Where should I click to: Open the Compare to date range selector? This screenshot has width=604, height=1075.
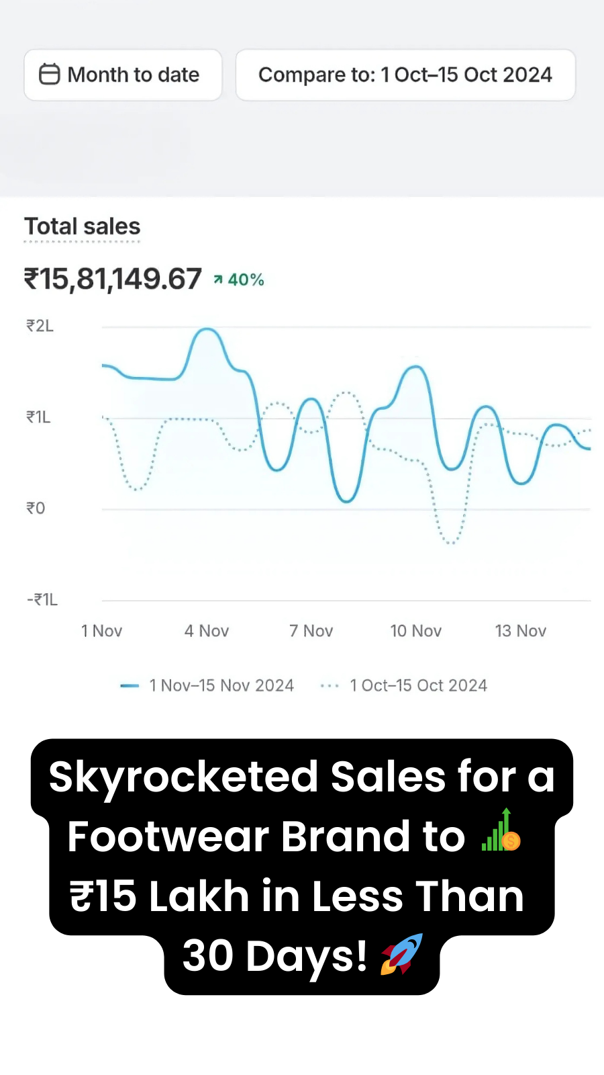405,75
